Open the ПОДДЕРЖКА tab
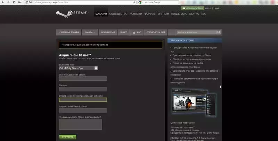The image size is (278, 141). [179, 14]
